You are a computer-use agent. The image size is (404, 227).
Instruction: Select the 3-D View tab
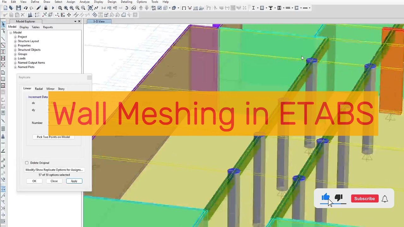click(x=99, y=21)
